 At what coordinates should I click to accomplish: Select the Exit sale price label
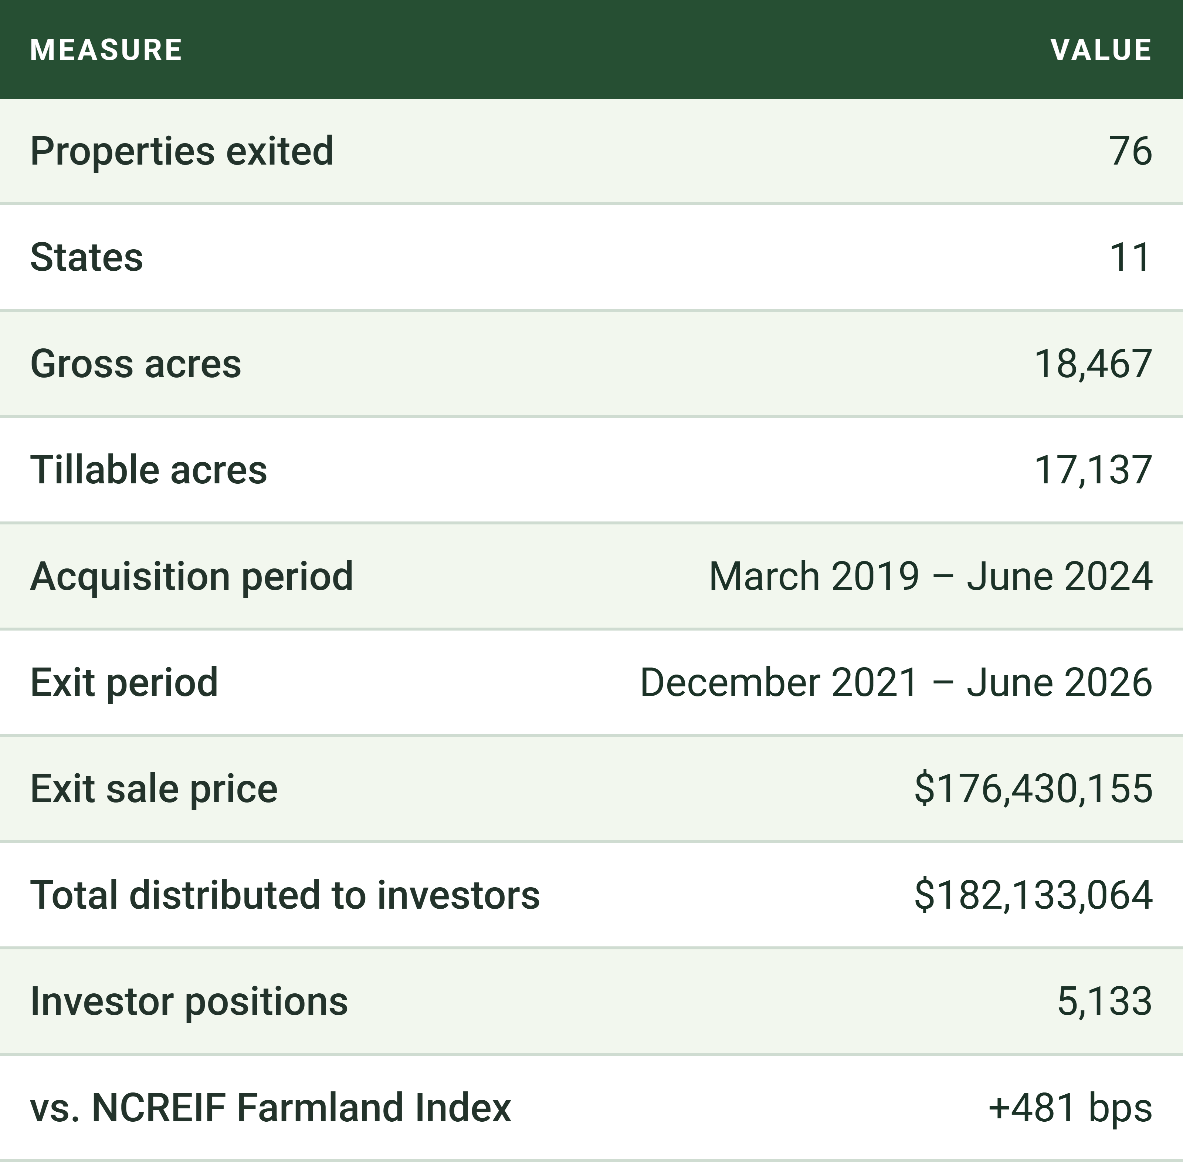tap(154, 789)
